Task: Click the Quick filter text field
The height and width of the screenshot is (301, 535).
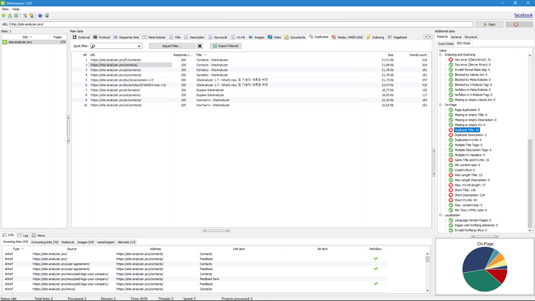Action: 116,46
